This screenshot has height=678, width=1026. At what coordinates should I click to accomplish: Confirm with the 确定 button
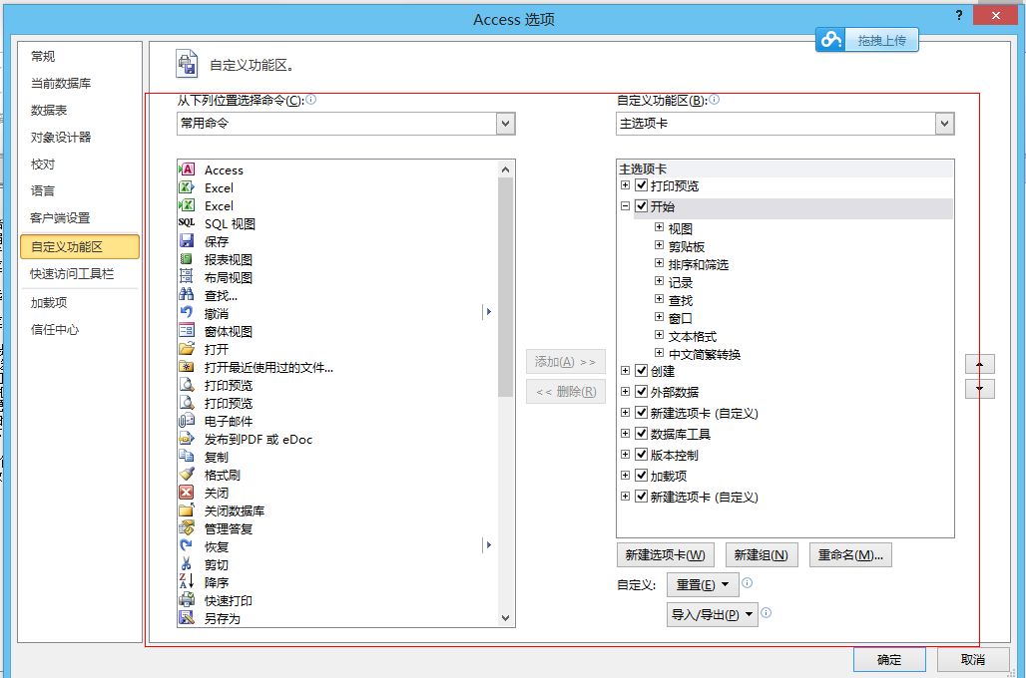click(889, 660)
